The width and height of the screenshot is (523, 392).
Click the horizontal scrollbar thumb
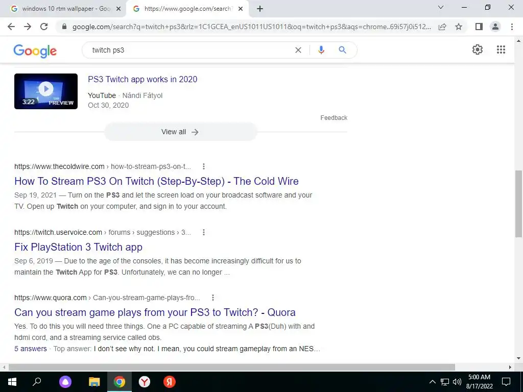pos(231,367)
